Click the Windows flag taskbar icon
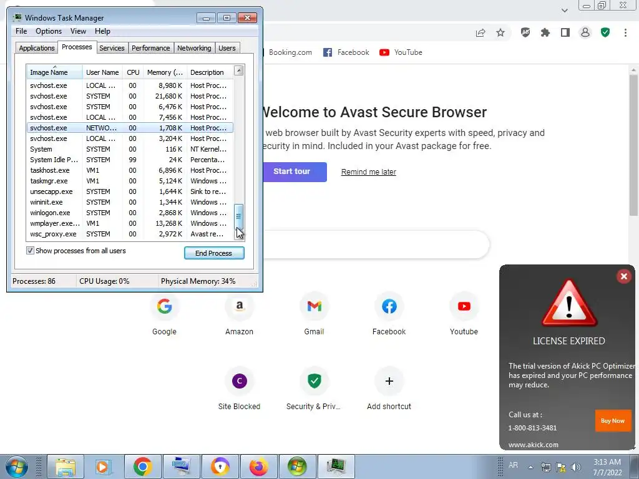The height and width of the screenshot is (479, 639). click(297, 467)
